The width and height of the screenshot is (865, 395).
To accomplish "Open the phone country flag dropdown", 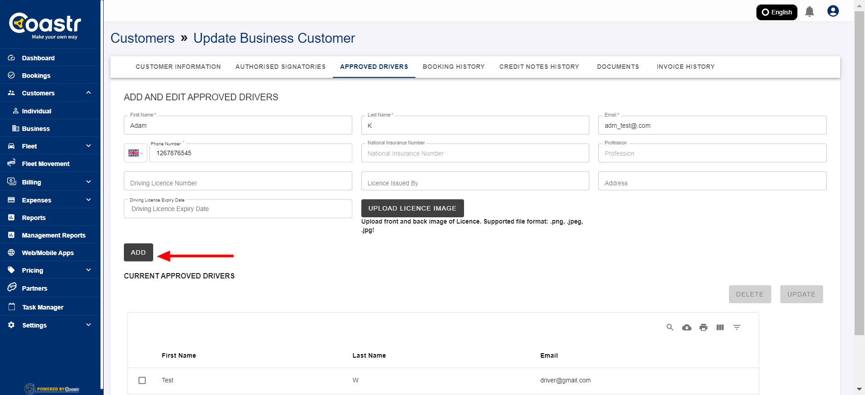I will (135, 153).
